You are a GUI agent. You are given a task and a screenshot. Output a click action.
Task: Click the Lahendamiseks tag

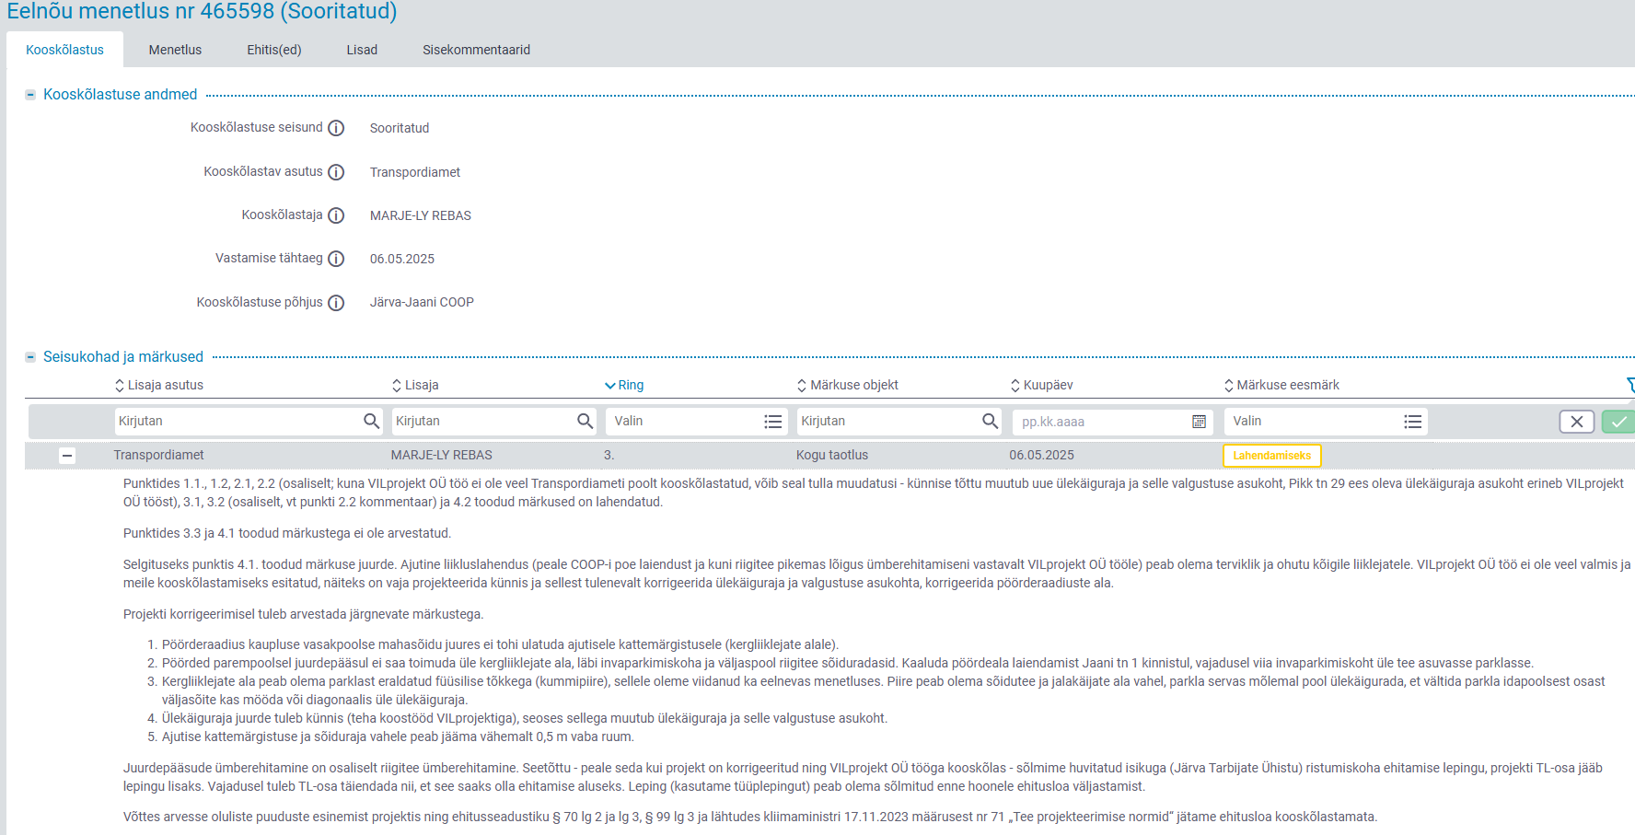[1271, 456]
